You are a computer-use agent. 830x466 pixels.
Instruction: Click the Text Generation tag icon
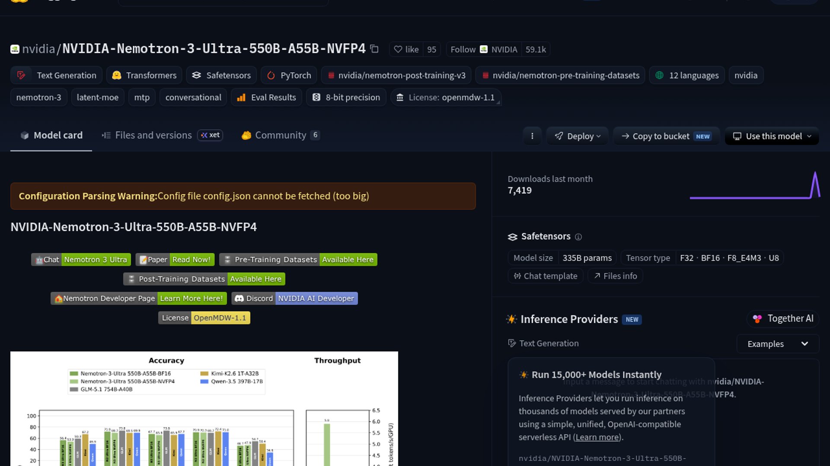coord(21,75)
